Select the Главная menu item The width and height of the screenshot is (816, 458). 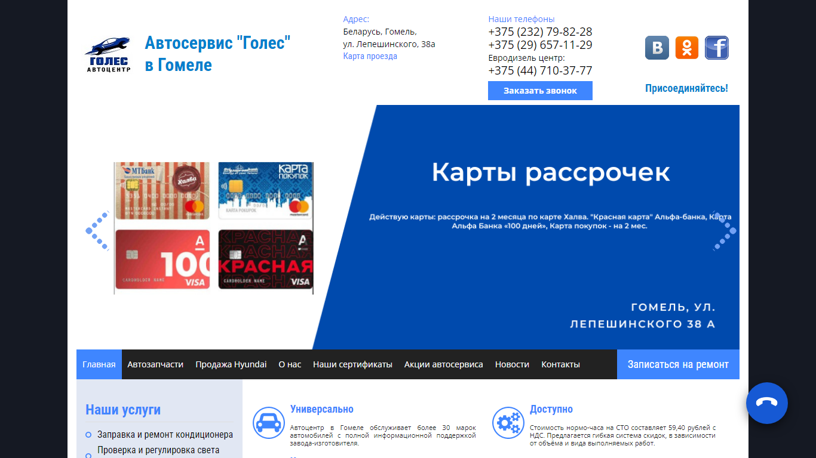coord(99,364)
